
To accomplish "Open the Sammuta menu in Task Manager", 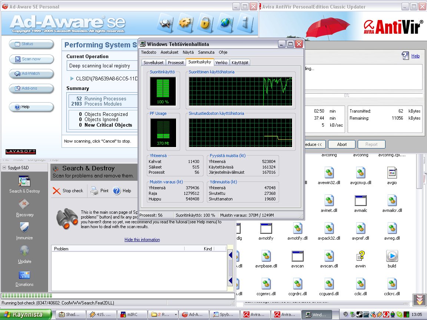I will tap(206, 52).
